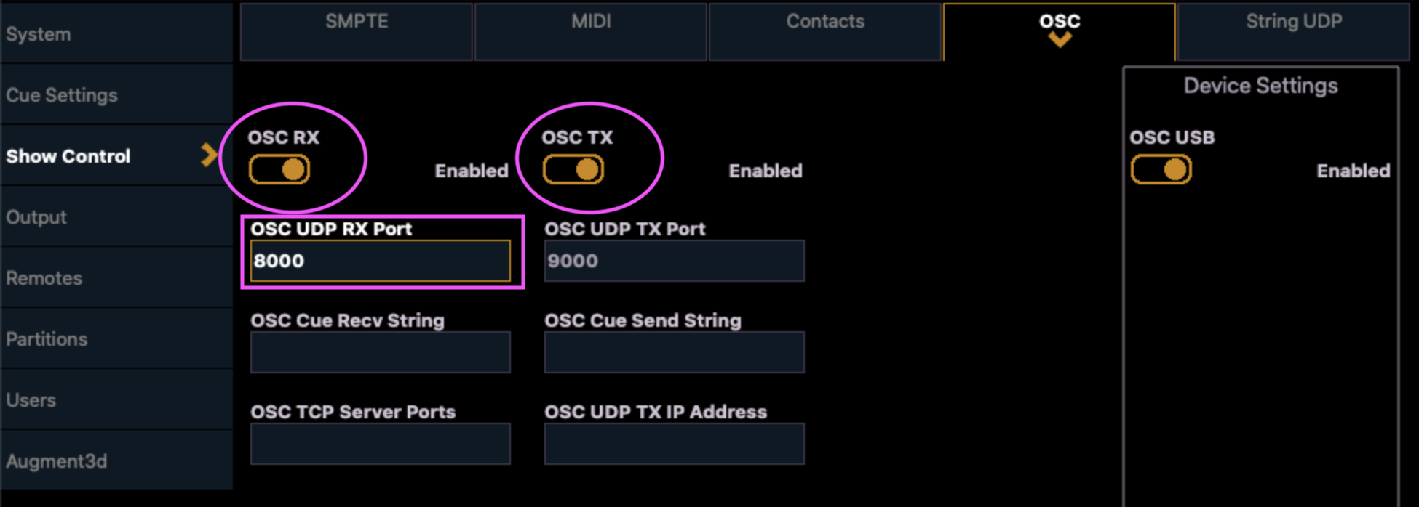This screenshot has height=507, width=1419.
Task: Select the Show Control category
Action: 69,155
